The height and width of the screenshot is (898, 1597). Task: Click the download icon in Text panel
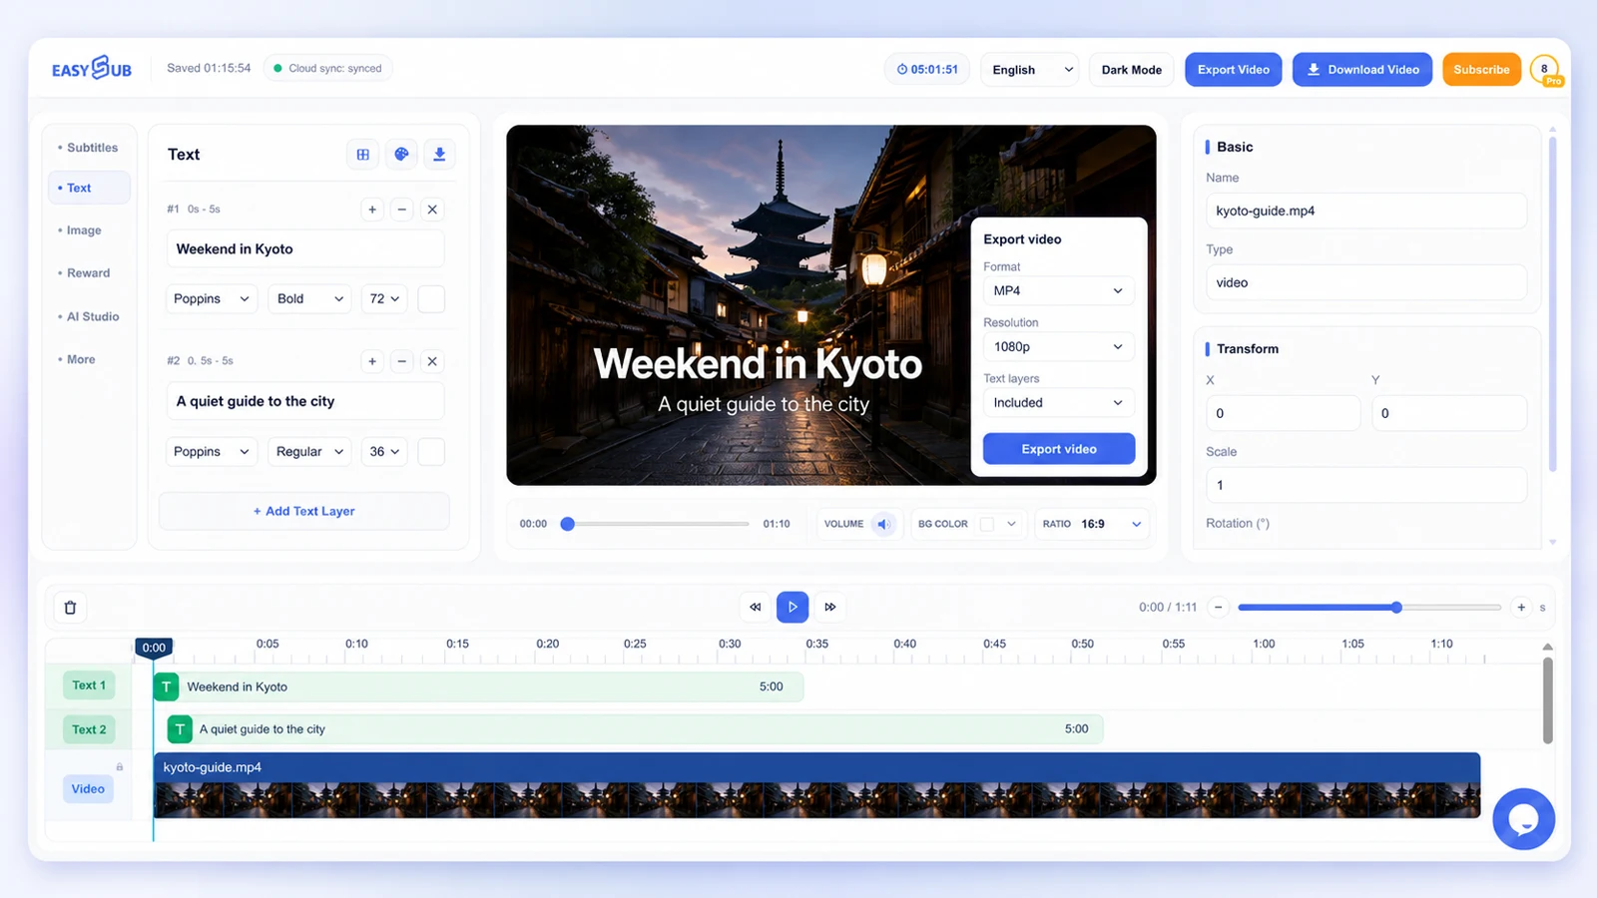pyautogui.click(x=439, y=155)
